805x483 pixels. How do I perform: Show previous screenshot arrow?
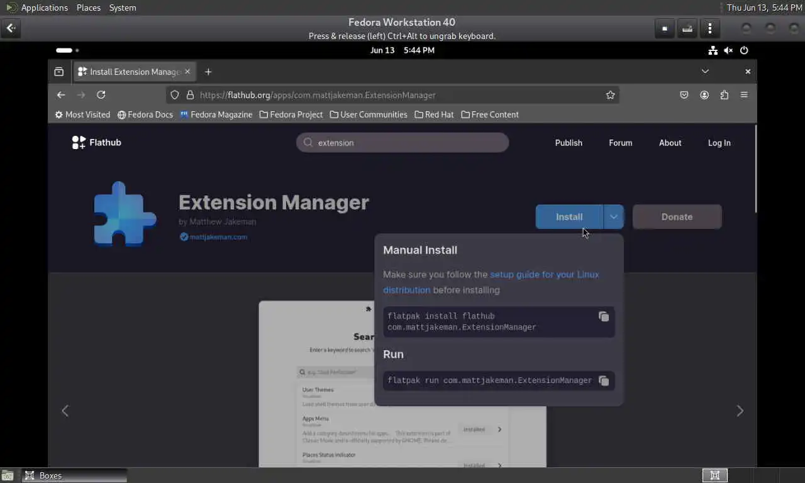(x=65, y=411)
